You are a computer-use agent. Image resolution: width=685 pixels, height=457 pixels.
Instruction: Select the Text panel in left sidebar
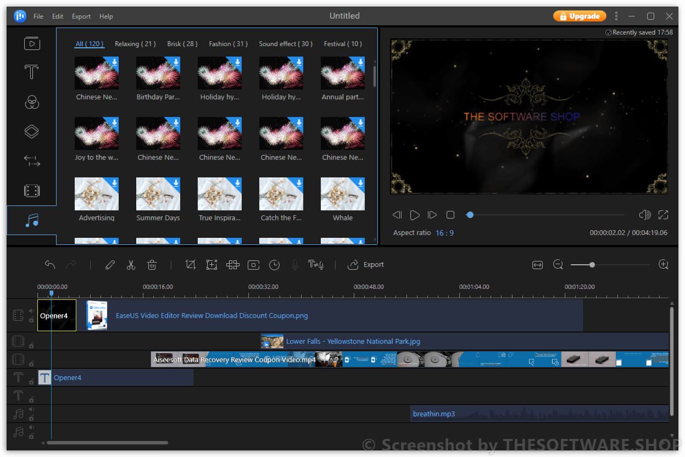tap(31, 72)
